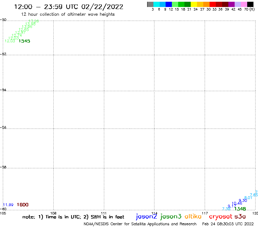Select the green 'jason3' legend label
Screen dimensions: 258x227
point(171,217)
